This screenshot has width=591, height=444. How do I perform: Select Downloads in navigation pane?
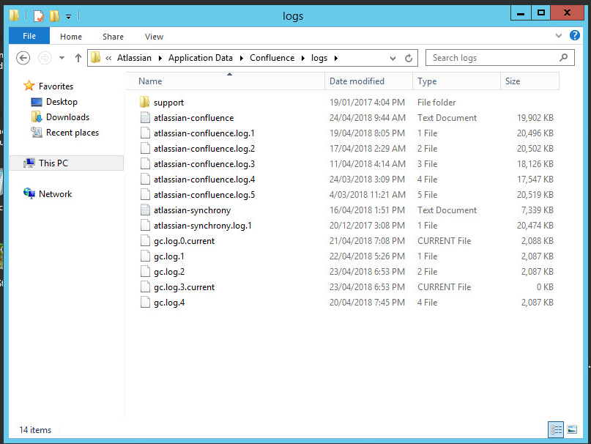67,117
